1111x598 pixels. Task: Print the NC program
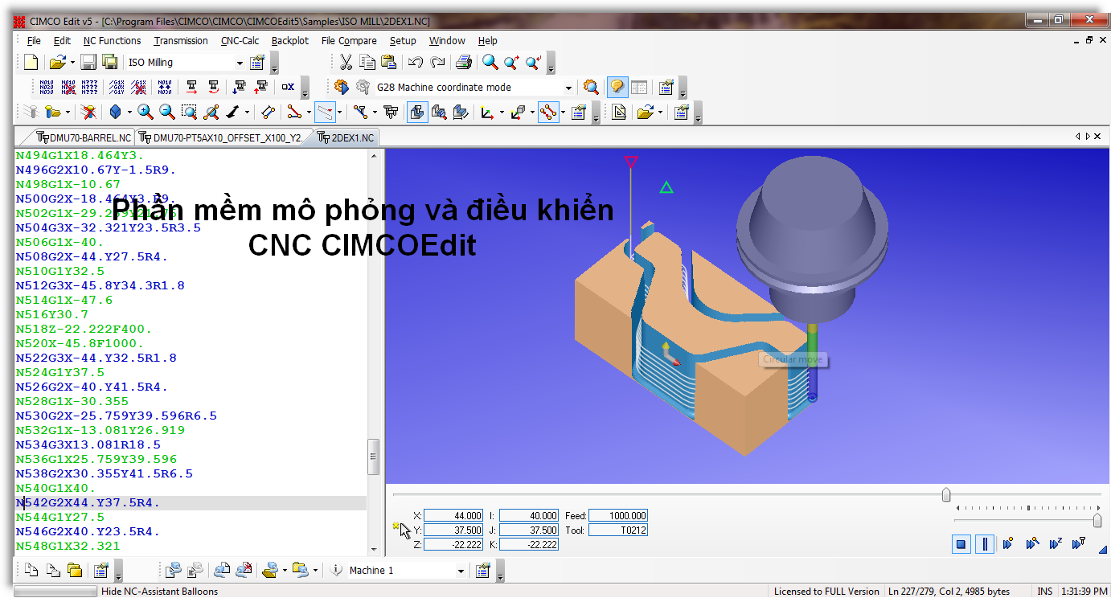tap(464, 62)
